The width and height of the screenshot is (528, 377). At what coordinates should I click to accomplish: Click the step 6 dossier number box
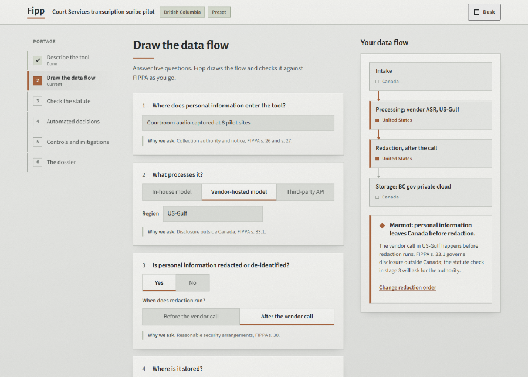click(38, 162)
